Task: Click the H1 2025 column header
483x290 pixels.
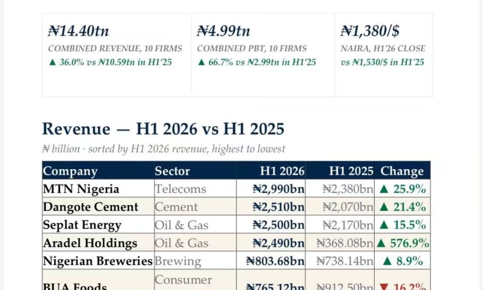Action: pyautogui.click(x=351, y=171)
